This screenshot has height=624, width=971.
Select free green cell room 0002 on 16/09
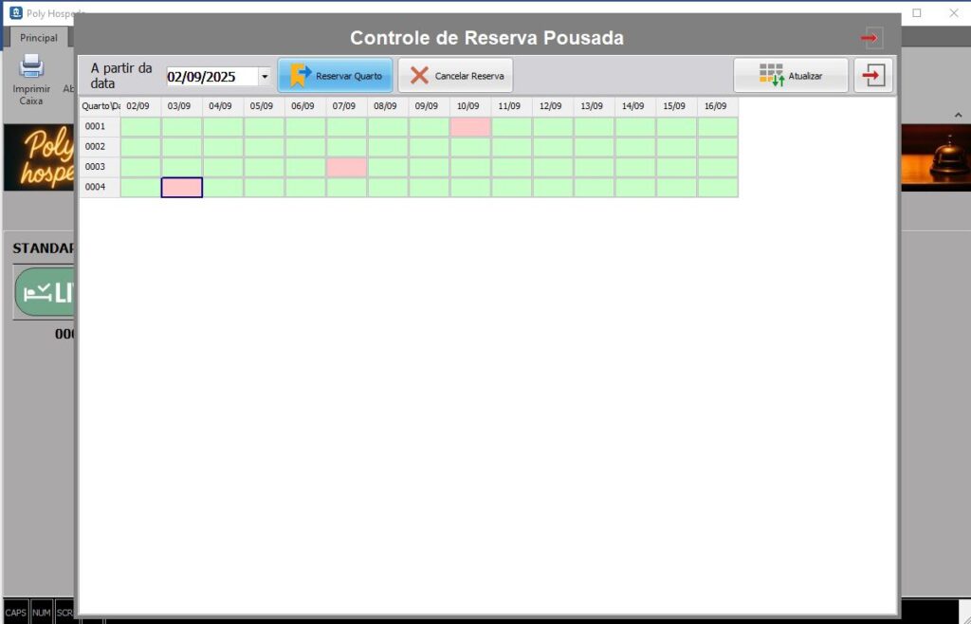coord(718,147)
